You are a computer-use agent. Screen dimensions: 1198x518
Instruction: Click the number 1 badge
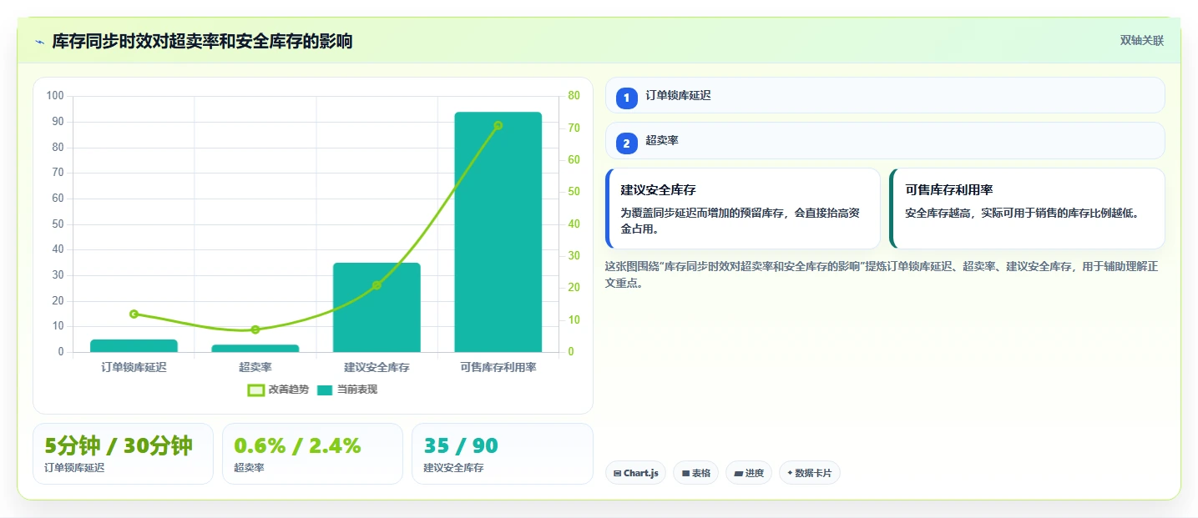[x=626, y=98]
